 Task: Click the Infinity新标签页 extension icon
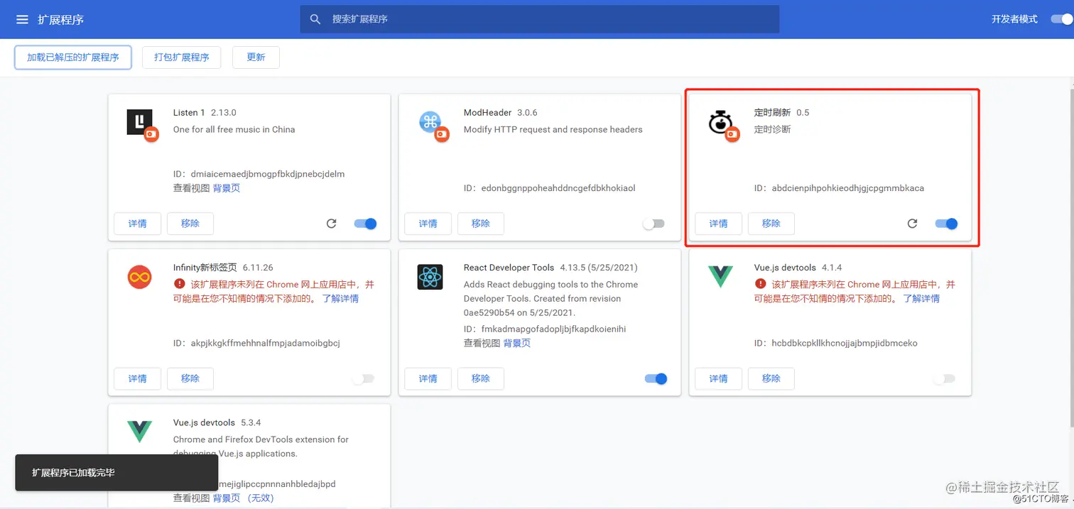pyautogui.click(x=140, y=277)
